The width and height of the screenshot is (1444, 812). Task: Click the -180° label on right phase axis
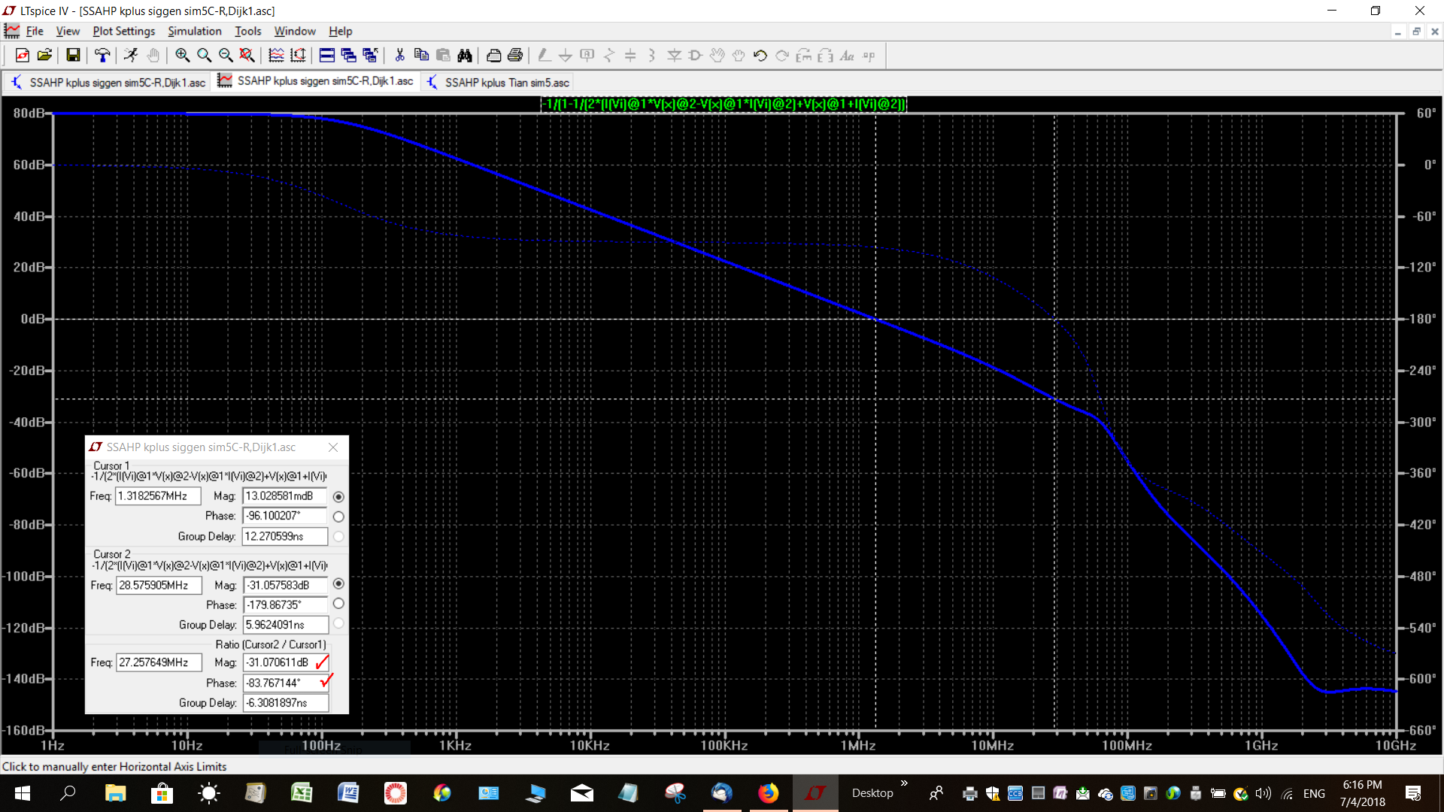point(1421,319)
